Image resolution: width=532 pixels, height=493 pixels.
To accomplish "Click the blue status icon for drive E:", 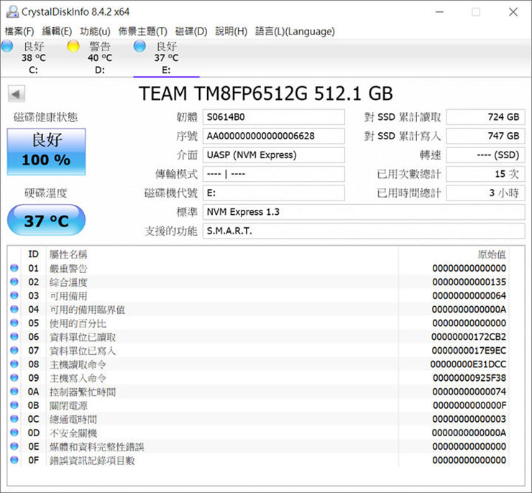I will 139,47.
